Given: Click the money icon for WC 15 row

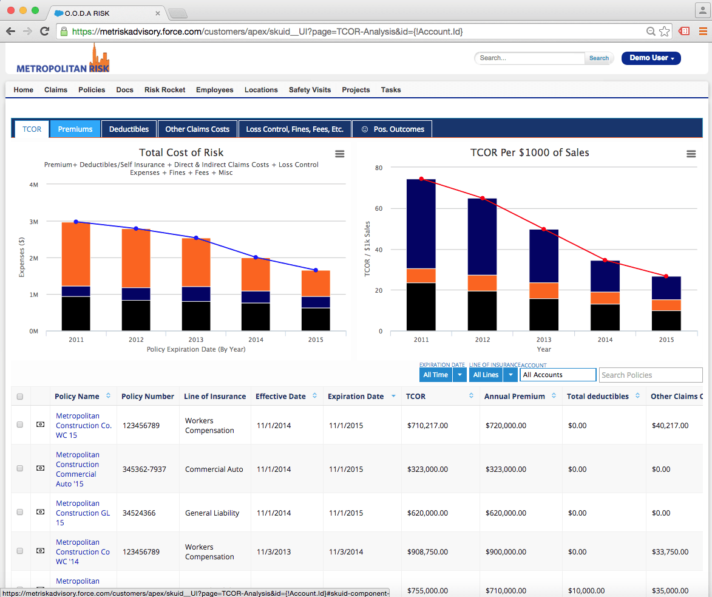Looking at the screenshot, I should (41, 425).
